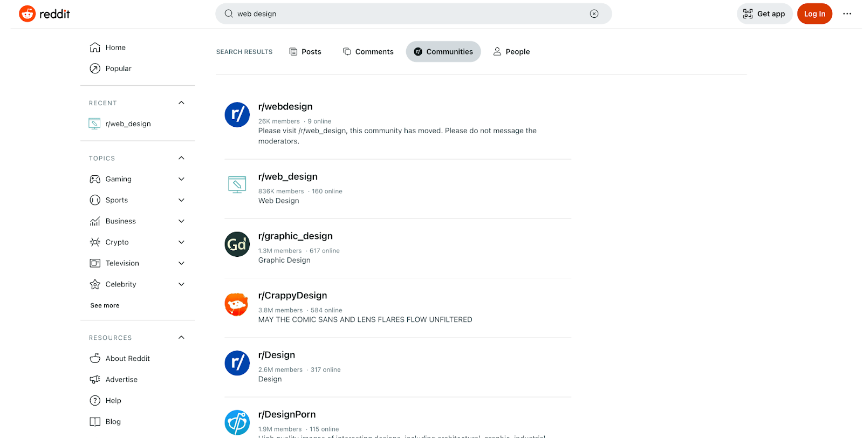Open the three-dot overflow menu
Screen dimensions: 863x438
[x=847, y=14]
